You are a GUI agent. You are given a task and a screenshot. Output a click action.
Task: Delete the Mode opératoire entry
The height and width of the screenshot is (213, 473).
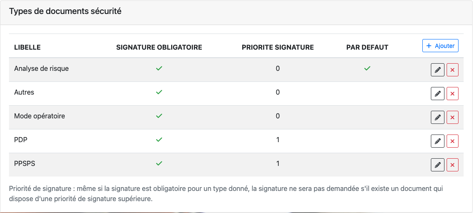pos(453,118)
